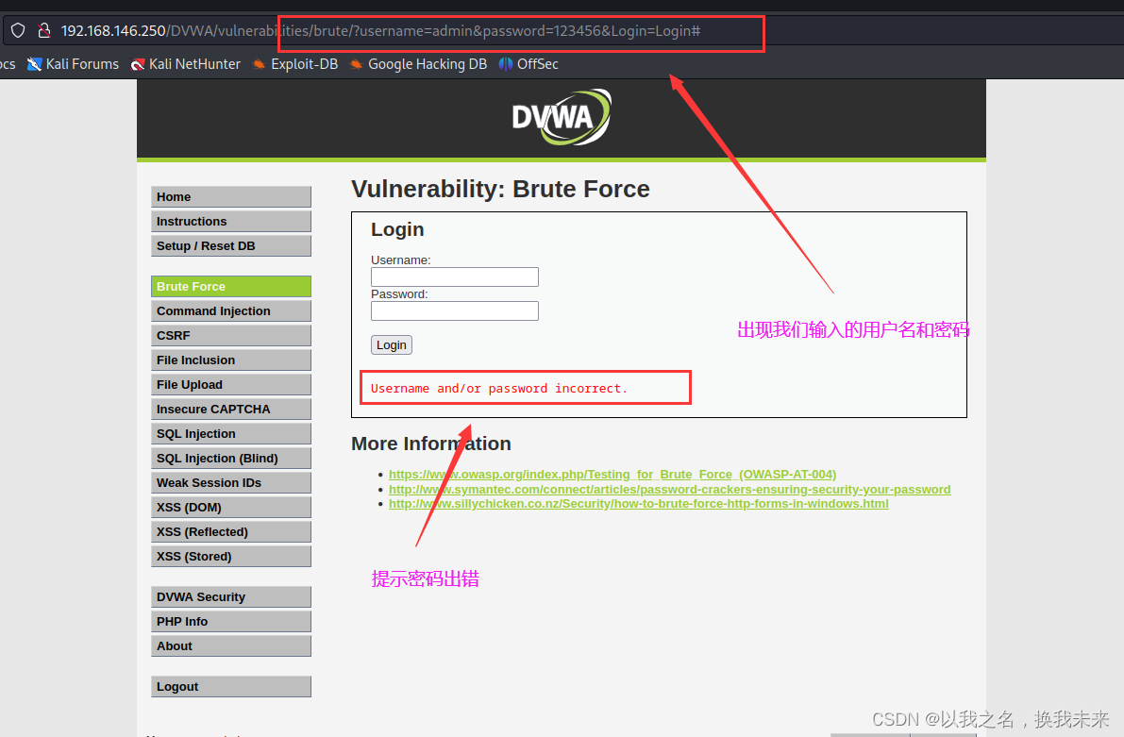
Task: Open the Weak Session IDs page
Action: (x=231, y=482)
